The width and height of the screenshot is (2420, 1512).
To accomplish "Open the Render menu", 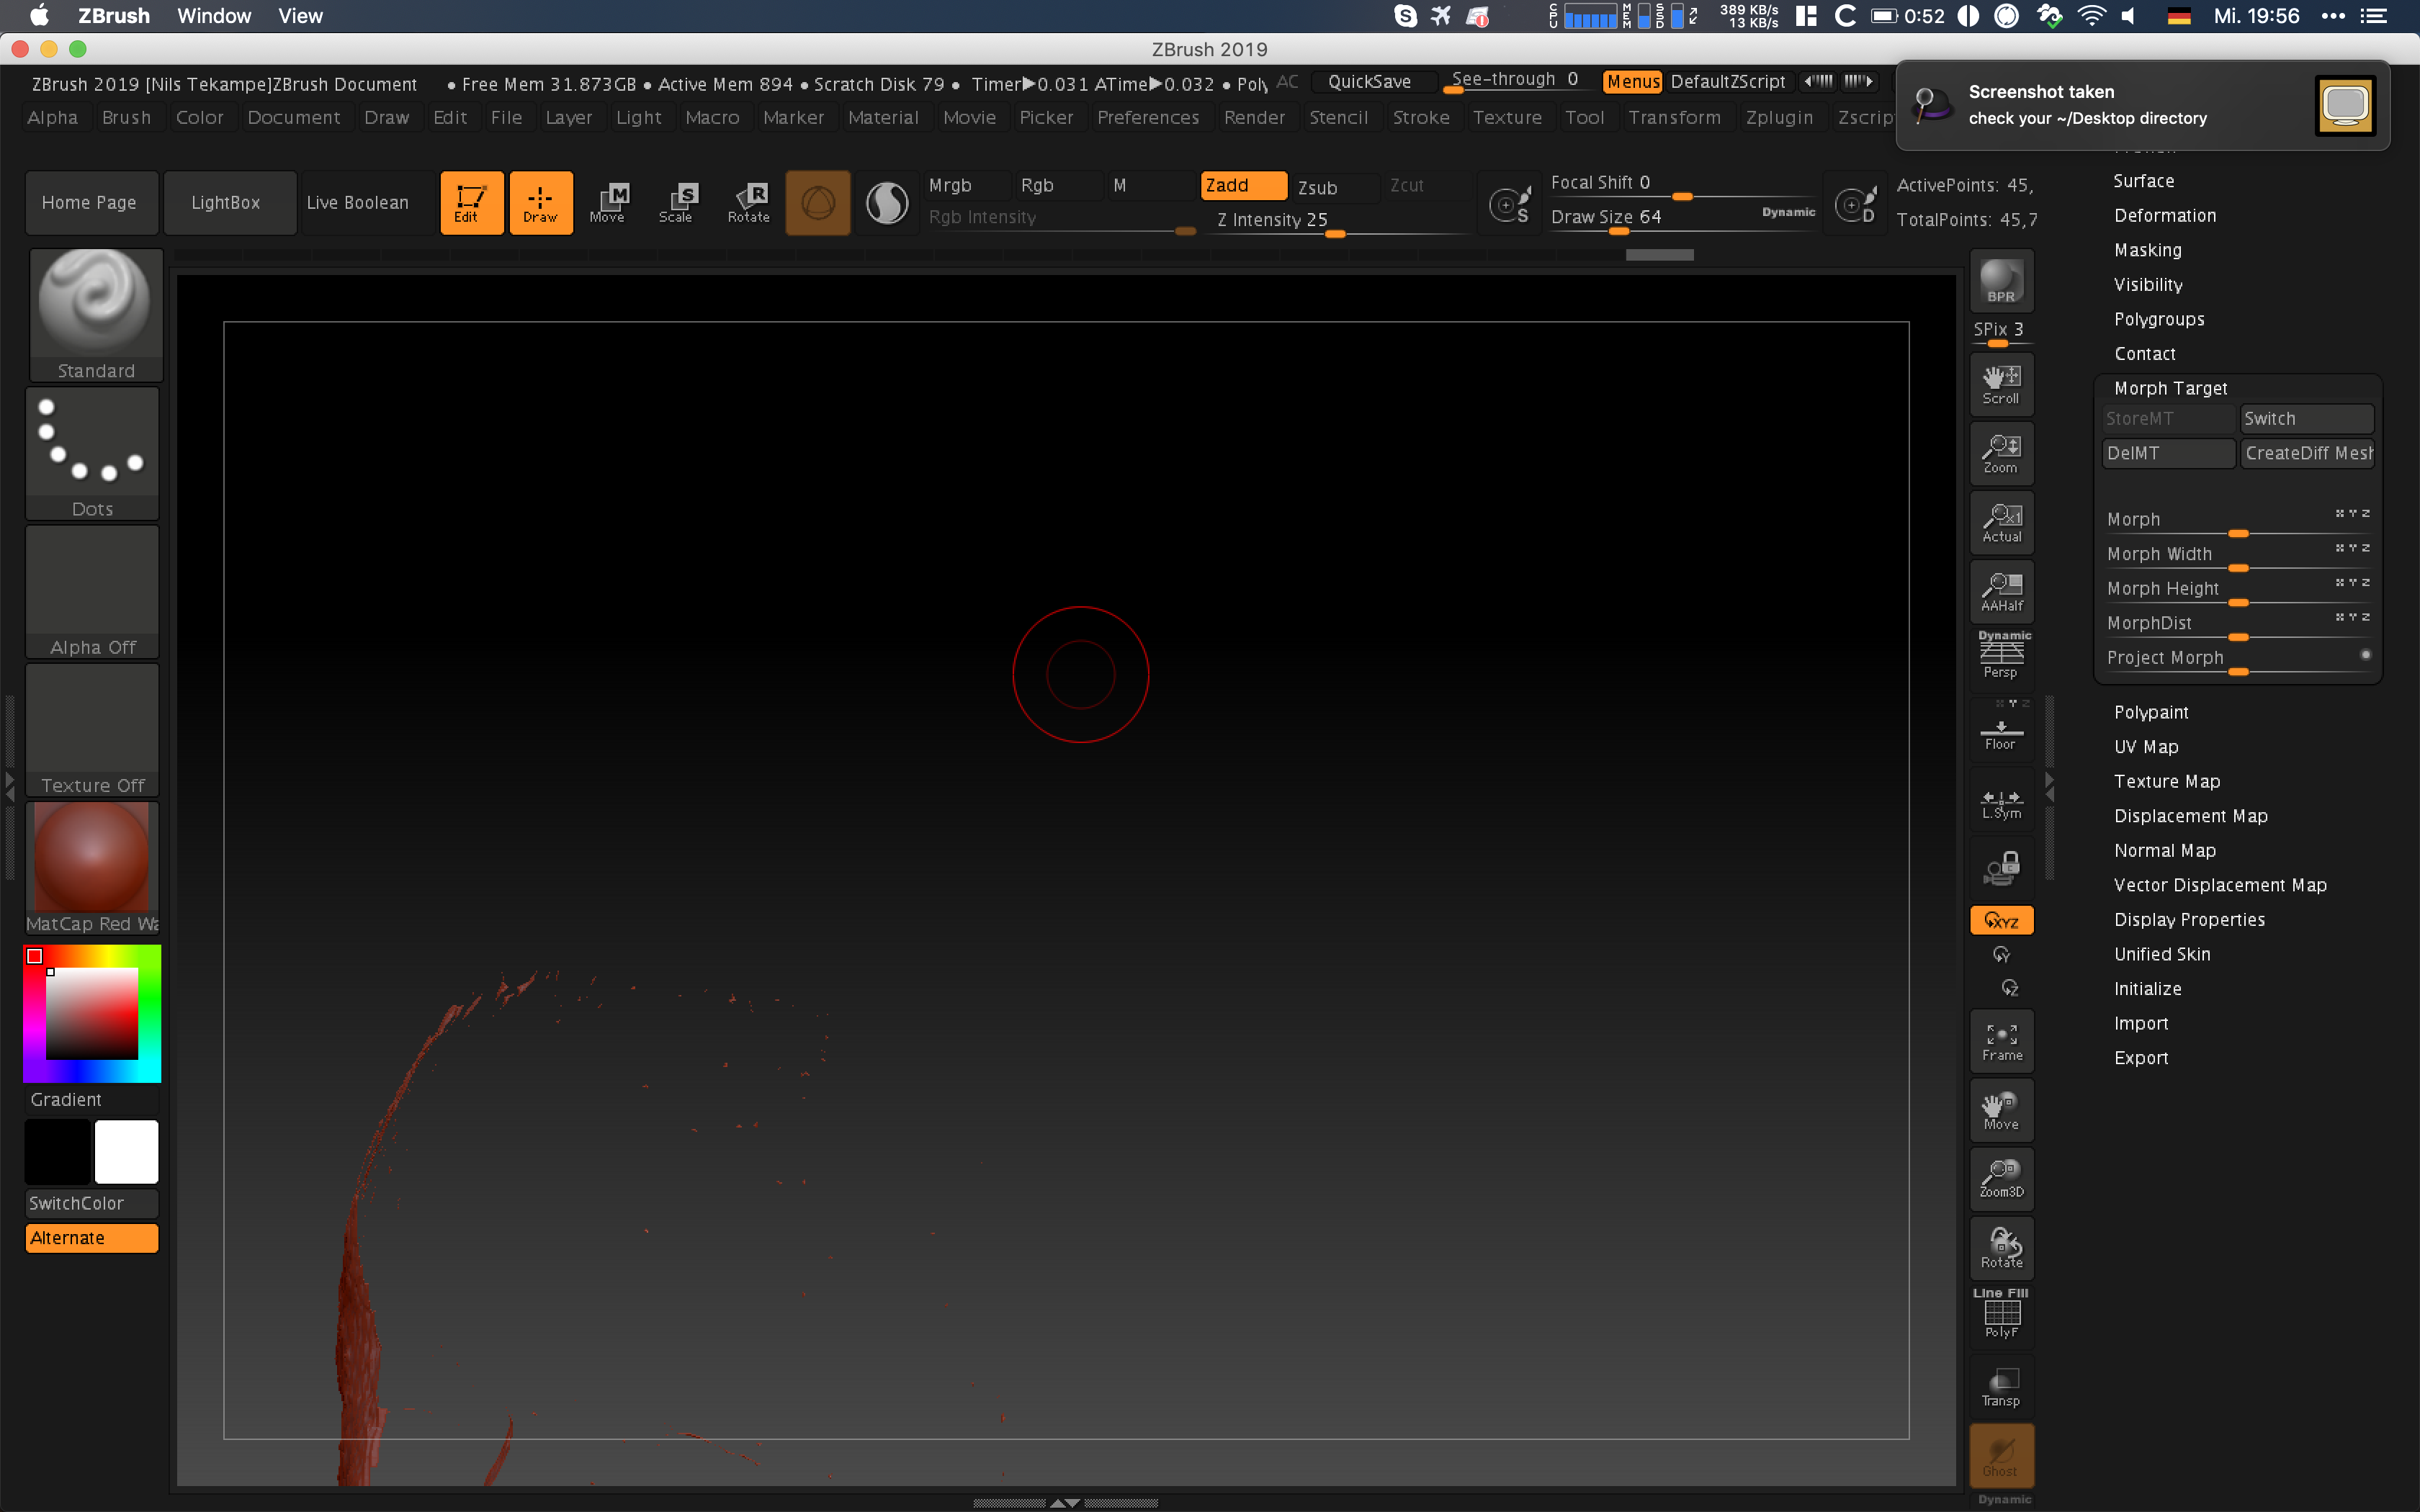I will pos(1254,118).
